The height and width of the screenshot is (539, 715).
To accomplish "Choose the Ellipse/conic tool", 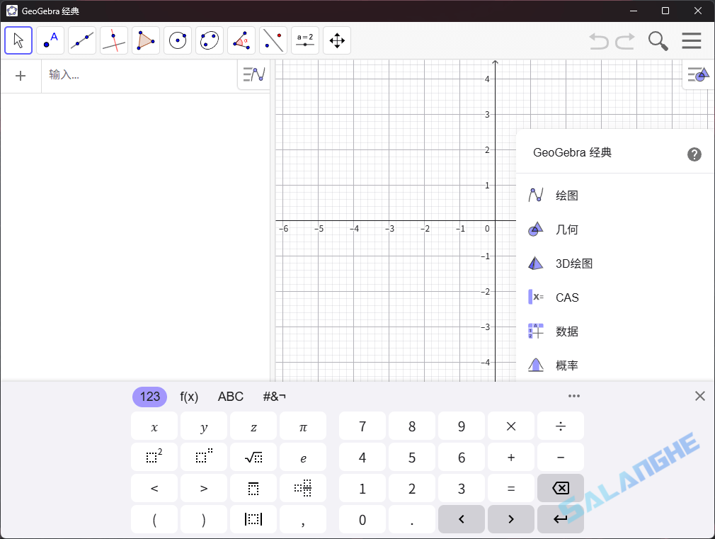I will click(210, 40).
